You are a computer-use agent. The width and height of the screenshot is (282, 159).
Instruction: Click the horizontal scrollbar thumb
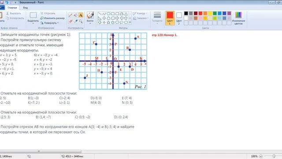coord(41,151)
